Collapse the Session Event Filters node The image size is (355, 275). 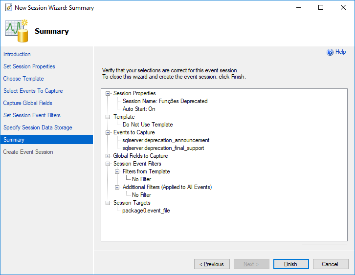click(x=108, y=164)
